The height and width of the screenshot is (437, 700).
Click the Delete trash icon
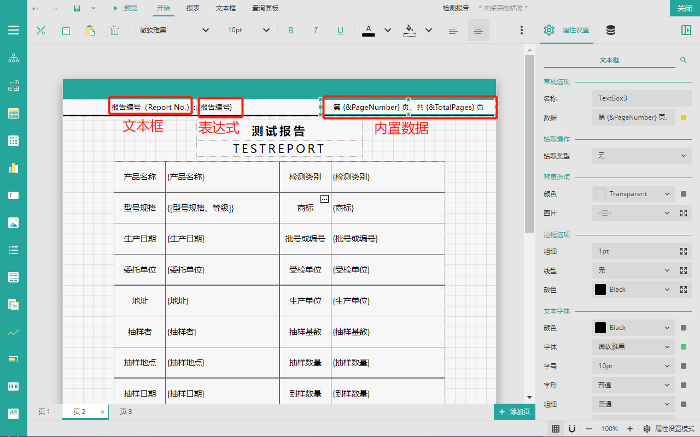pyautogui.click(x=114, y=31)
